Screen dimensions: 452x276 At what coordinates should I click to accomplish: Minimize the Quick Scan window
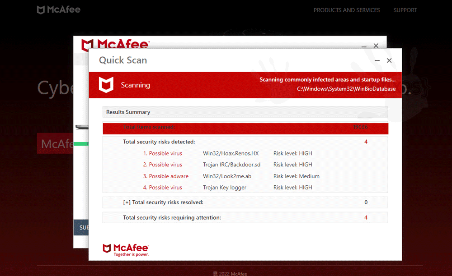(x=377, y=60)
